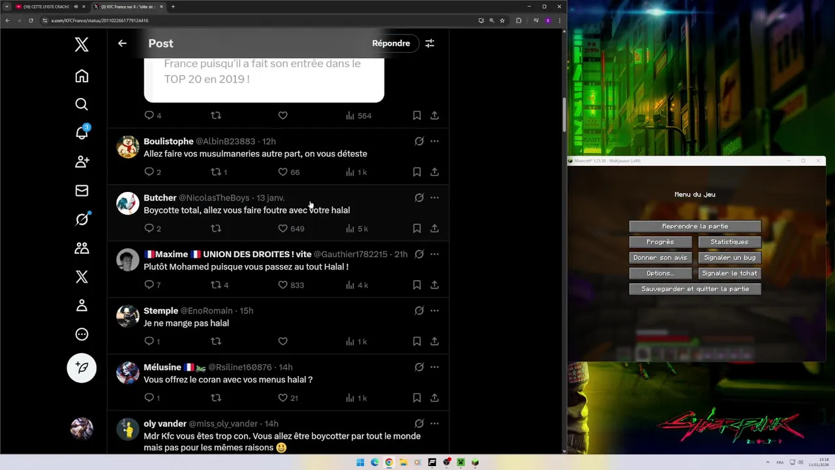
Task: Like Maxime's reply with 833 likes
Action: point(282,285)
